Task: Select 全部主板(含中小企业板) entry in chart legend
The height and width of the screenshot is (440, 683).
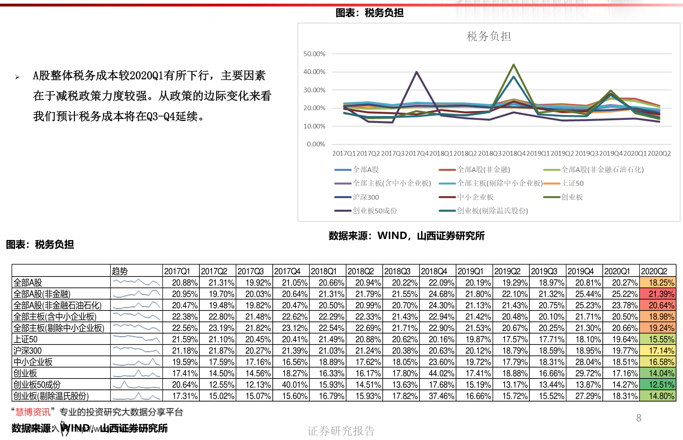Action: pos(382,183)
